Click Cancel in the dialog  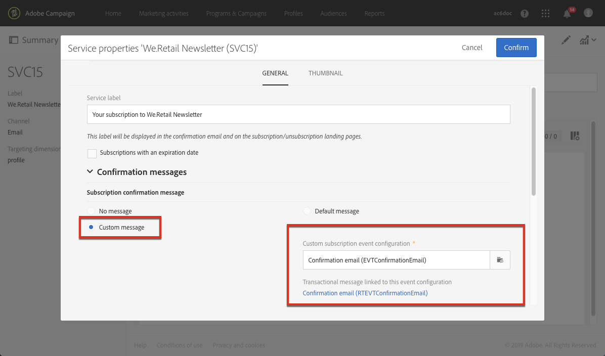point(472,48)
